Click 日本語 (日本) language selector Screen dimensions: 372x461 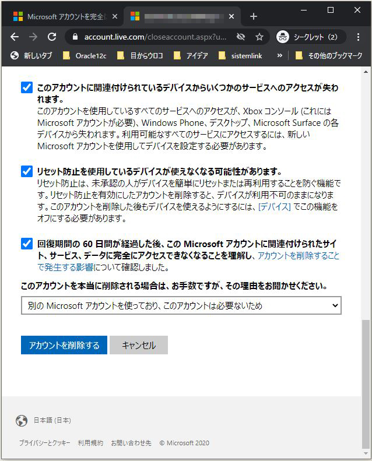[52, 420]
